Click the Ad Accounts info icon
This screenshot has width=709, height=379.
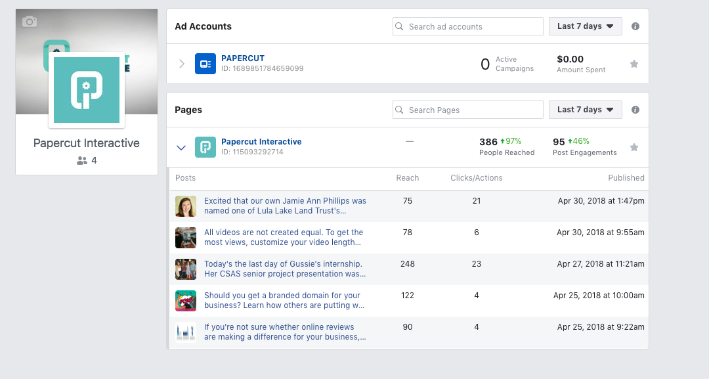click(635, 26)
